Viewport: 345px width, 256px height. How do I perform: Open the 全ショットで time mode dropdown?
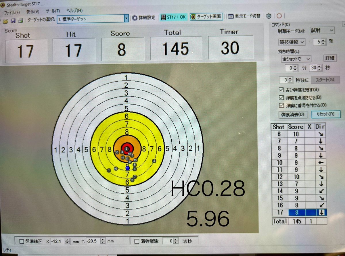(296, 59)
